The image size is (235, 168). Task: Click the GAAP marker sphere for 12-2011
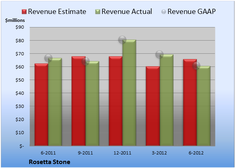(122, 40)
